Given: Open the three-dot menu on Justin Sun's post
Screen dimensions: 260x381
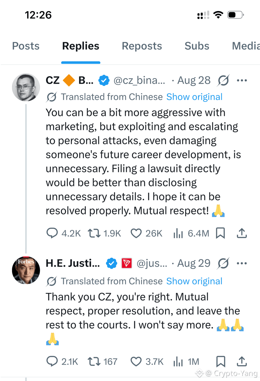Looking at the screenshot, I should pyautogui.click(x=242, y=263).
